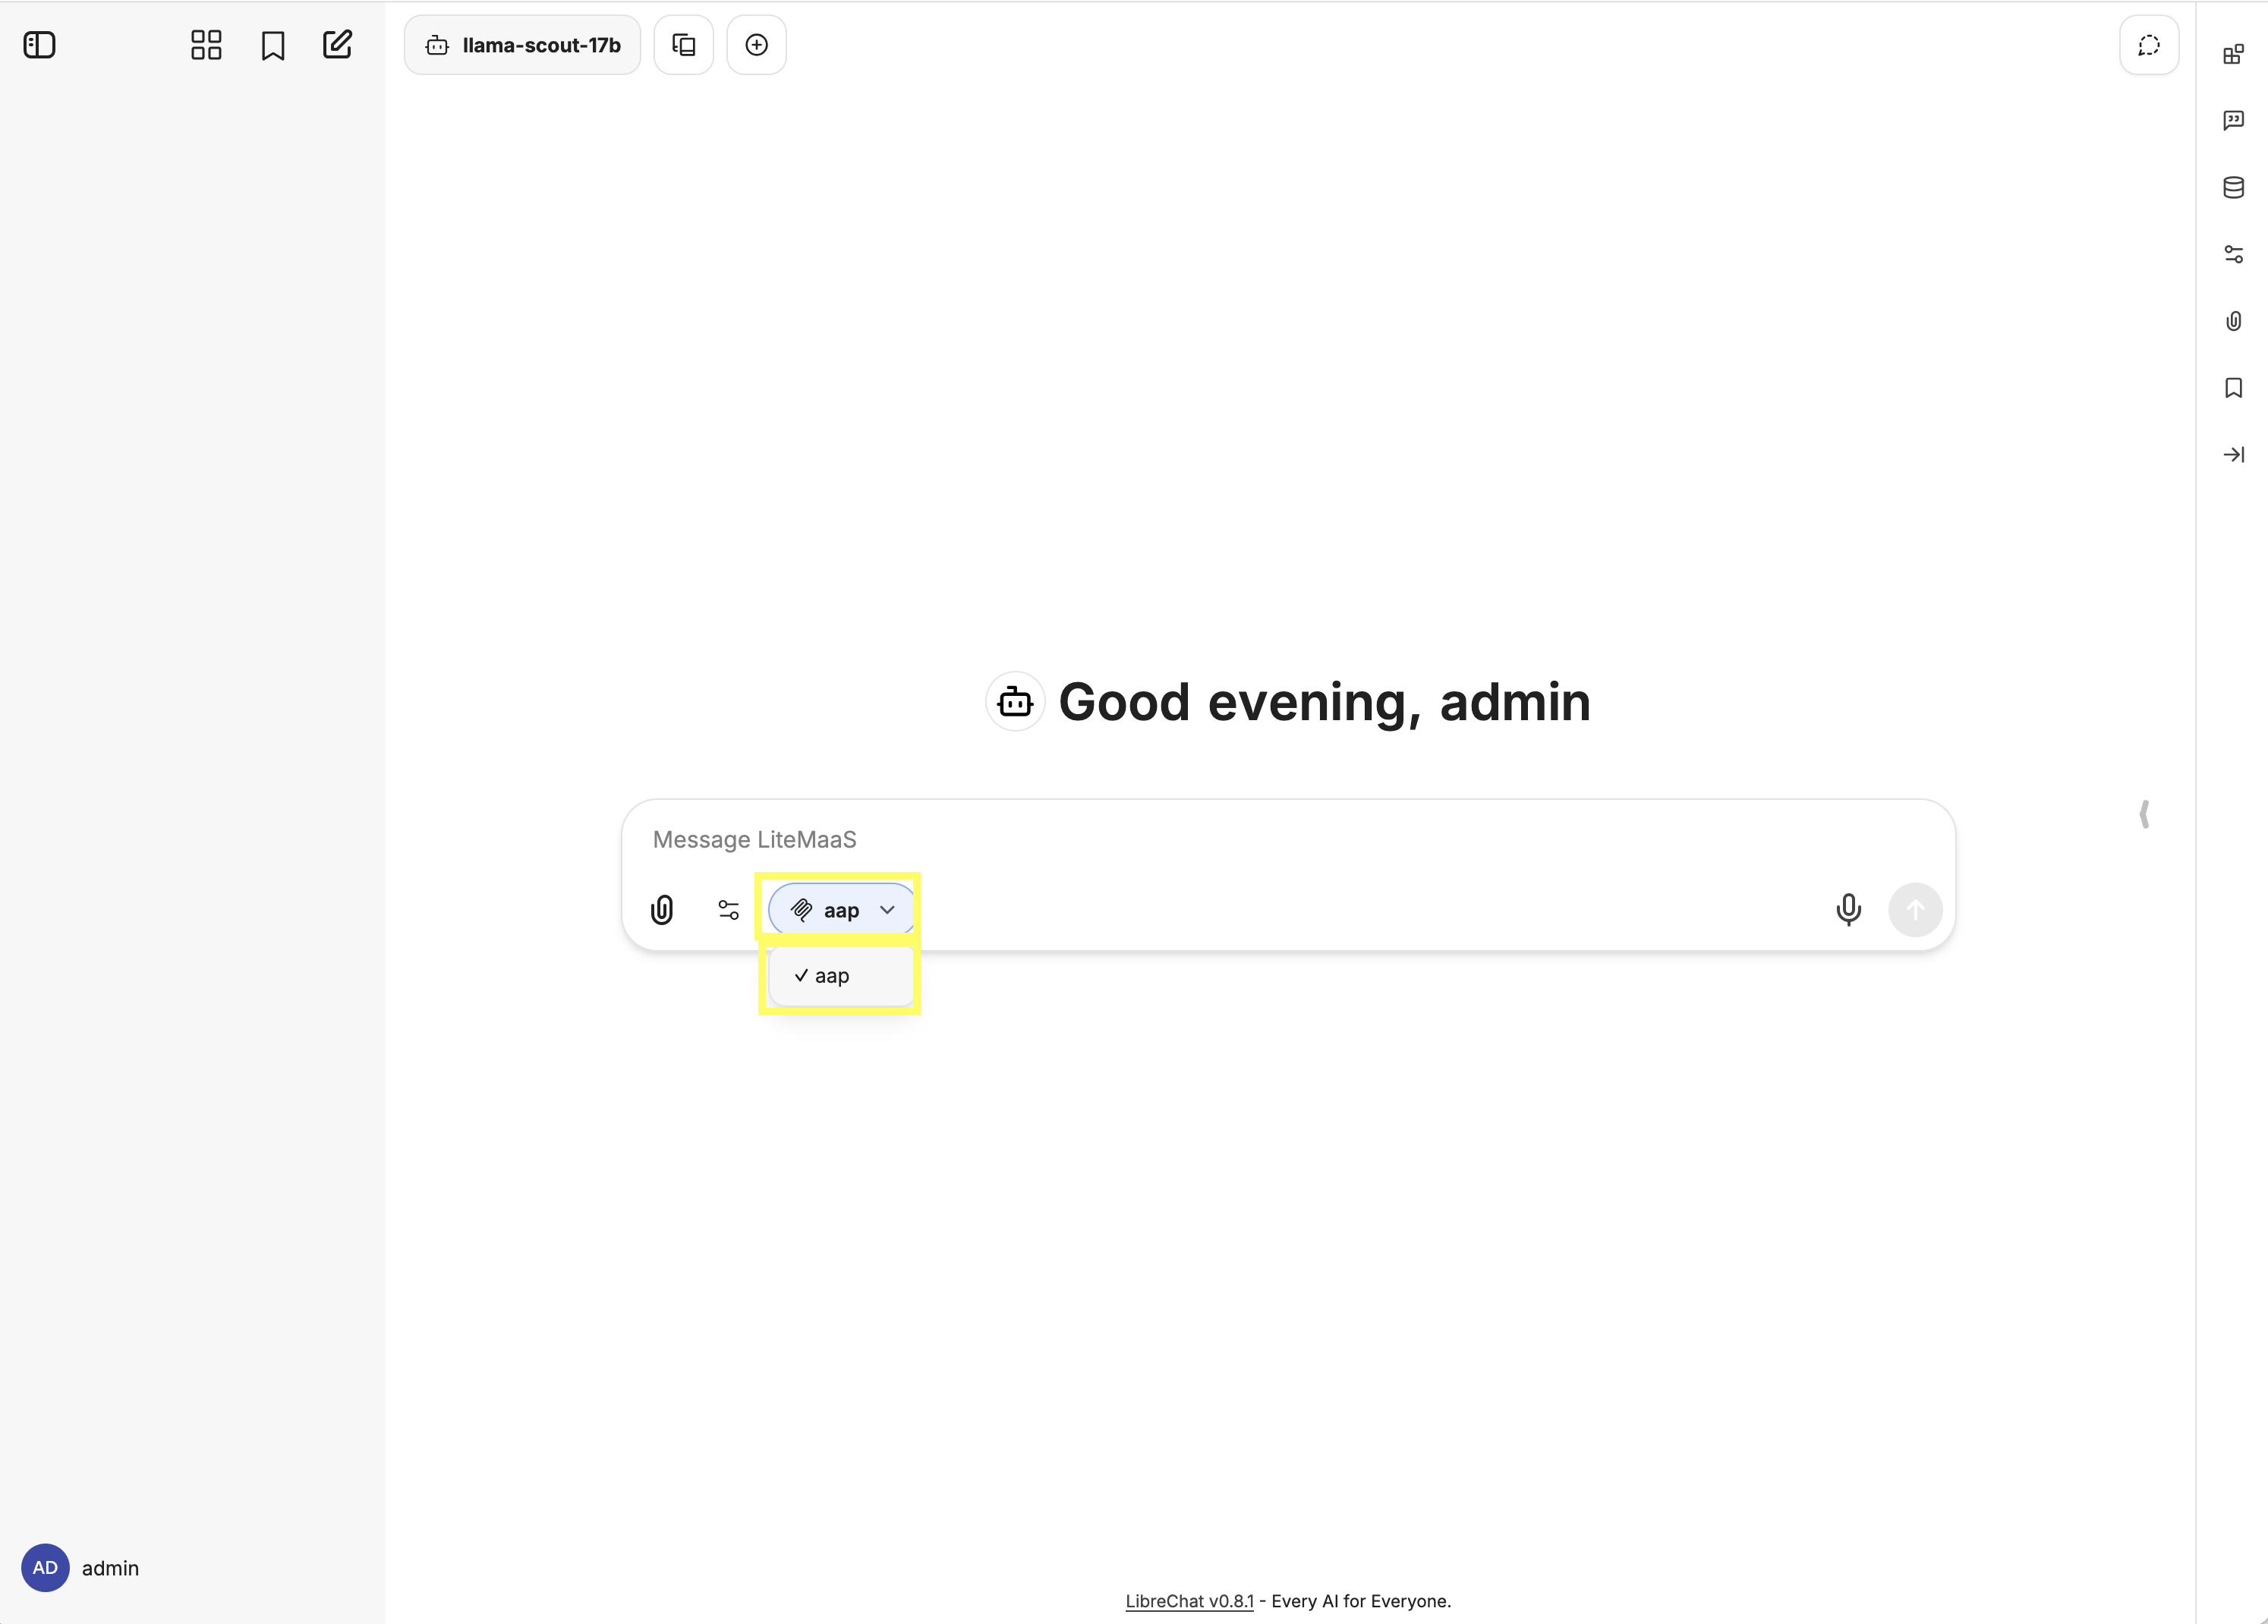
Task: Attach a file with the paperclip icon
Action: [661, 909]
